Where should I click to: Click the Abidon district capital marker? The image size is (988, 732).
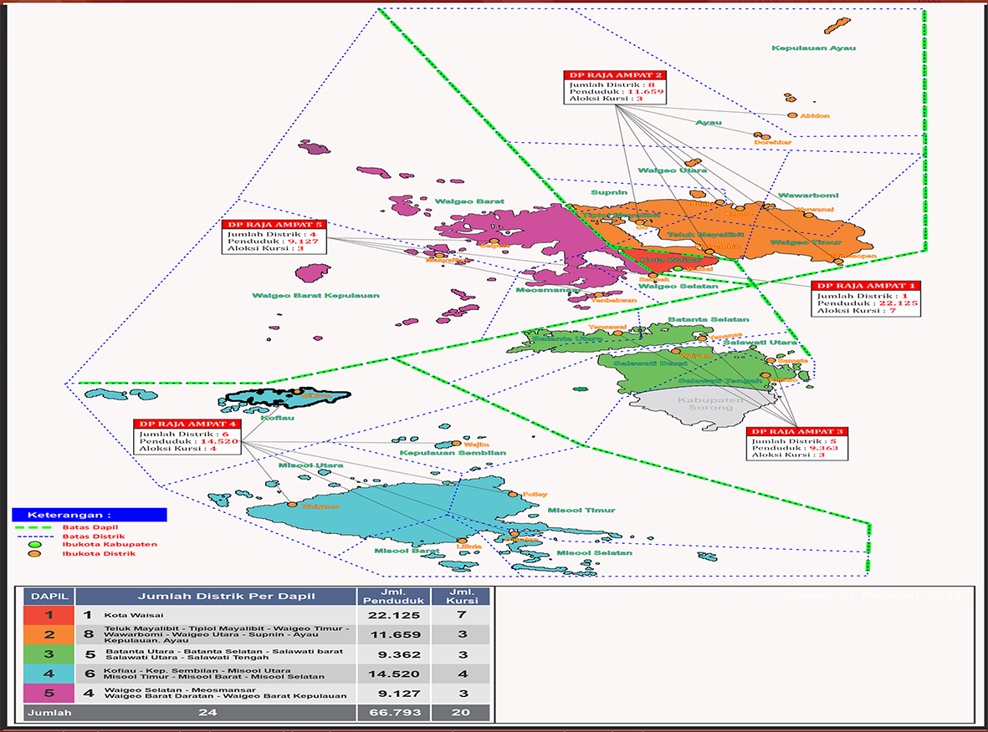pyautogui.click(x=792, y=115)
